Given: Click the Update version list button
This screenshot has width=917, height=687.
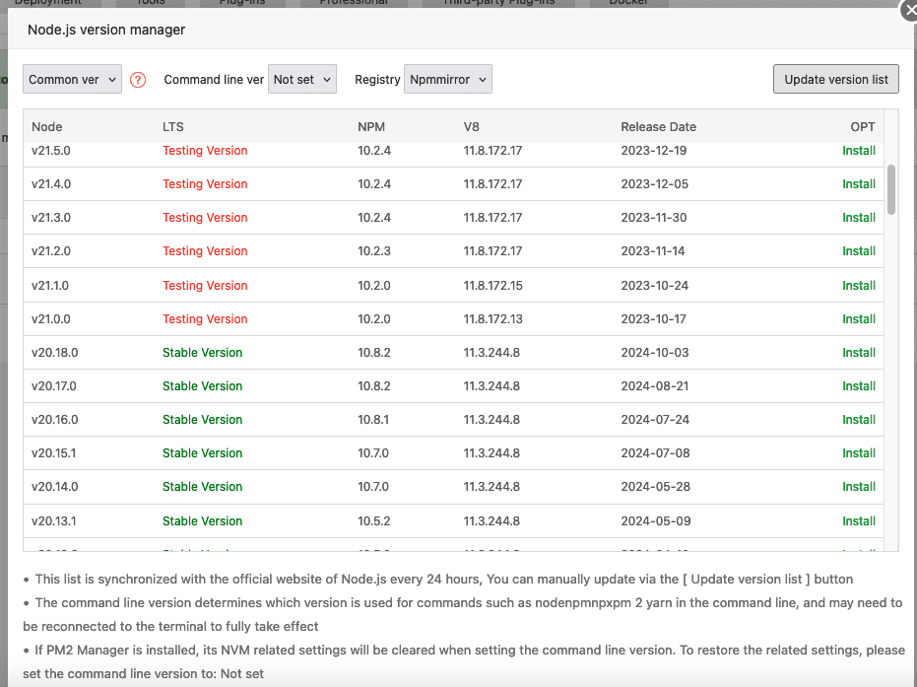Looking at the screenshot, I should coord(835,80).
